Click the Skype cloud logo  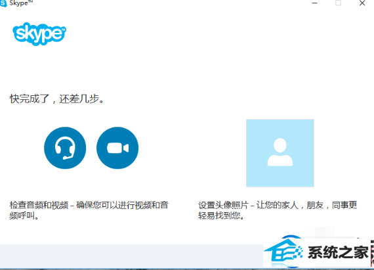click(x=39, y=34)
